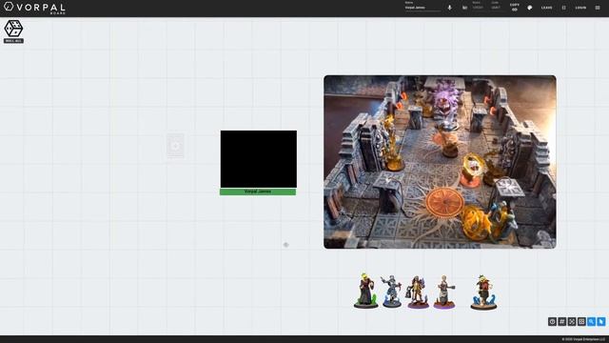Select the faded card deck placeholder
This screenshot has width=609, height=343.
tap(175, 146)
